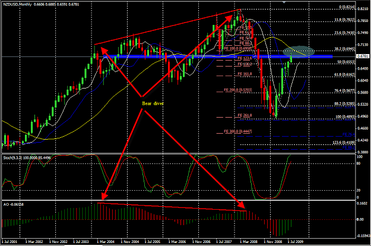Click the blue "FE 88.2" label

[x=349, y=147]
